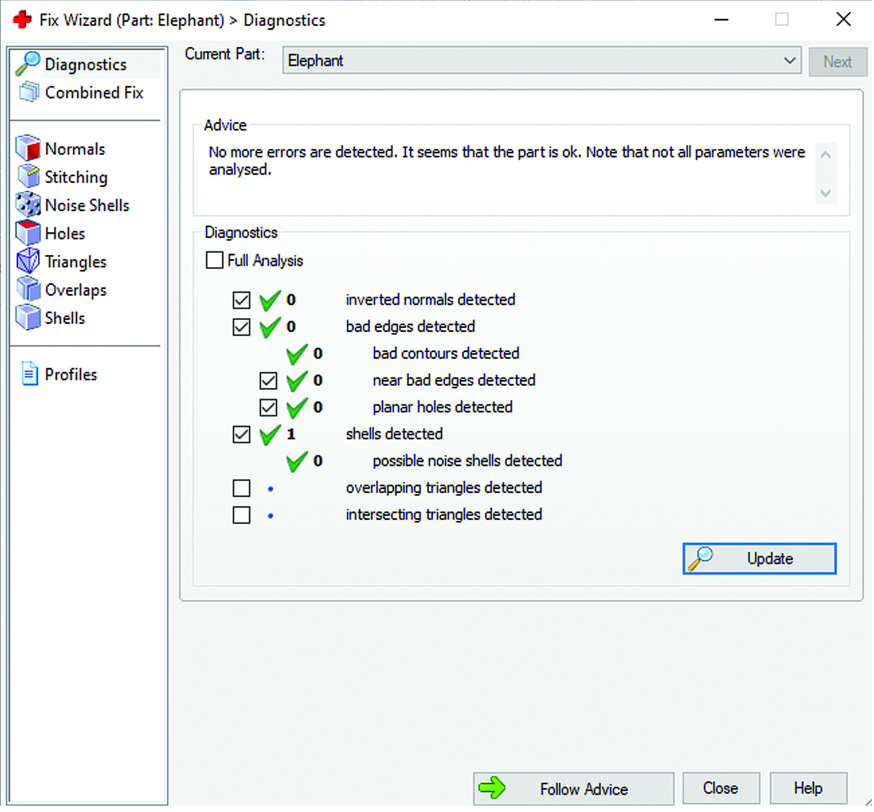This screenshot has height=812, width=874.
Task: Uncheck inverted normals detected checkbox
Action: pos(241,300)
